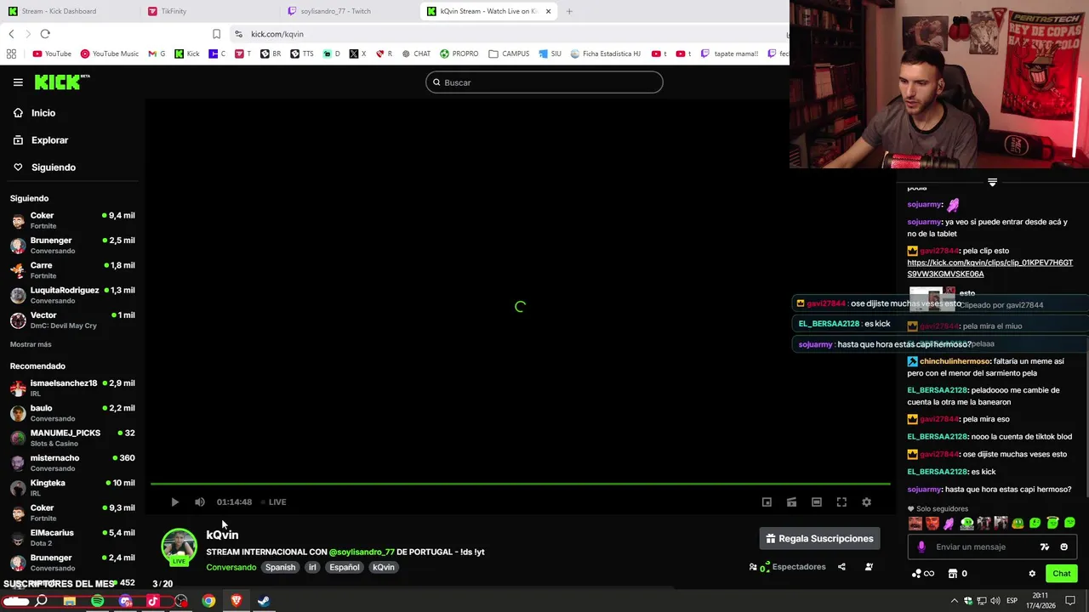Open the channel store icon

click(953, 574)
